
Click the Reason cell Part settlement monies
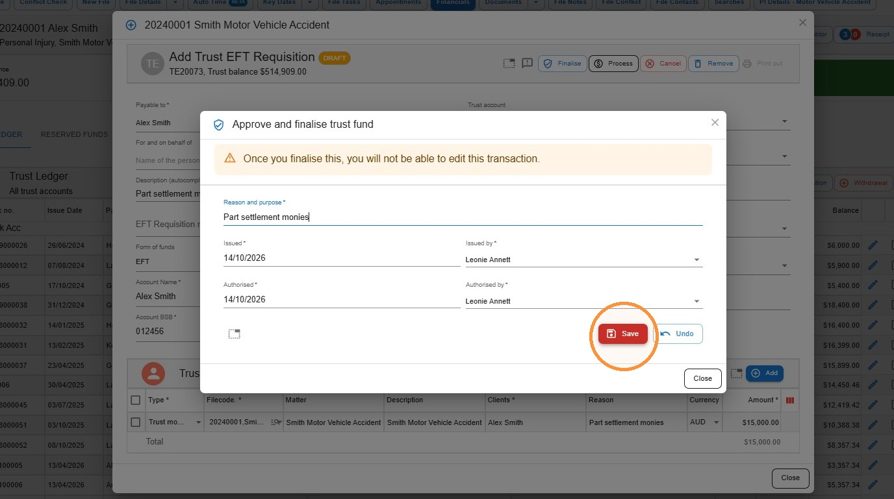pos(636,422)
